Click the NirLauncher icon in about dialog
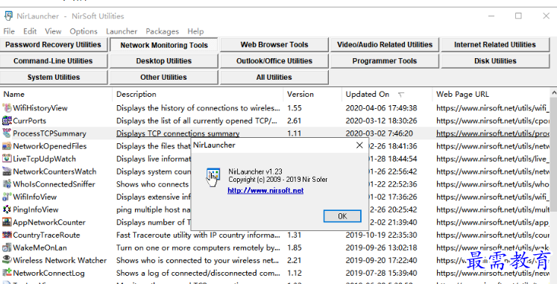This screenshot has width=557, height=284. pyautogui.click(x=213, y=177)
